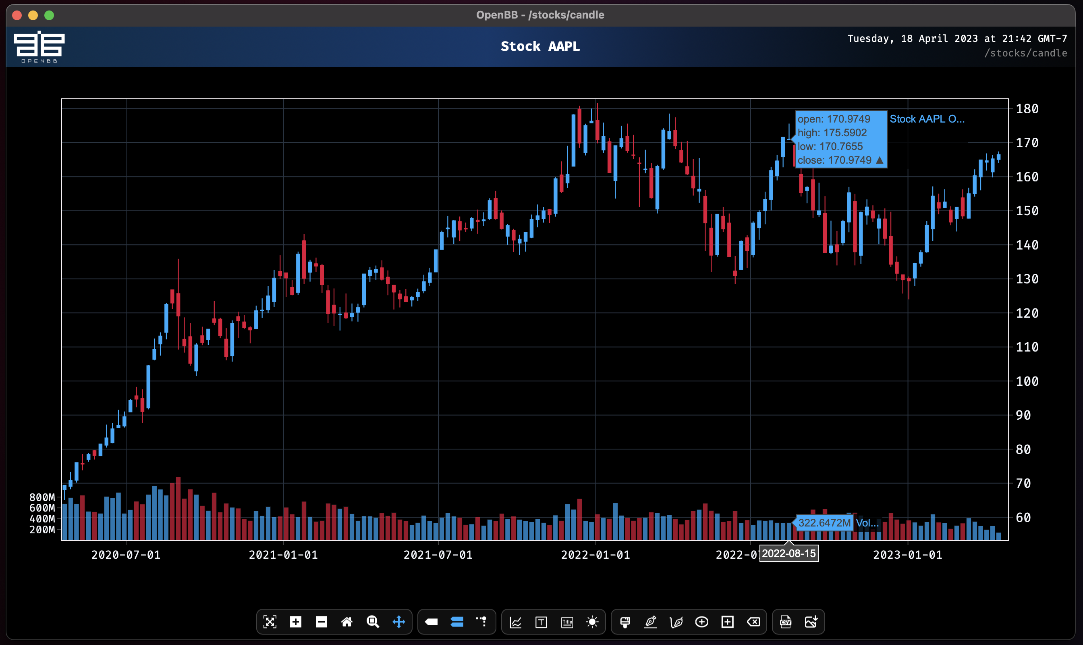Click the Stock AAPL O... trace label

(927, 119)
